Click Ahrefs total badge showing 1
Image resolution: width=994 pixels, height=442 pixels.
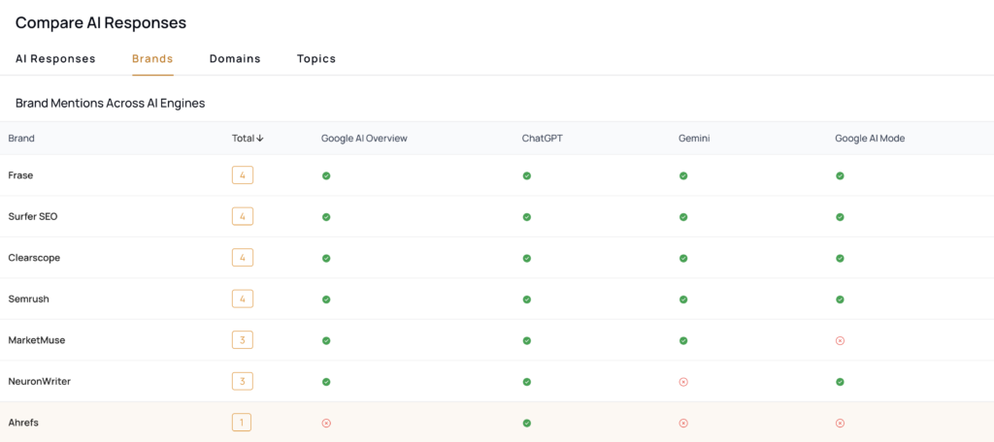(243, 423)
